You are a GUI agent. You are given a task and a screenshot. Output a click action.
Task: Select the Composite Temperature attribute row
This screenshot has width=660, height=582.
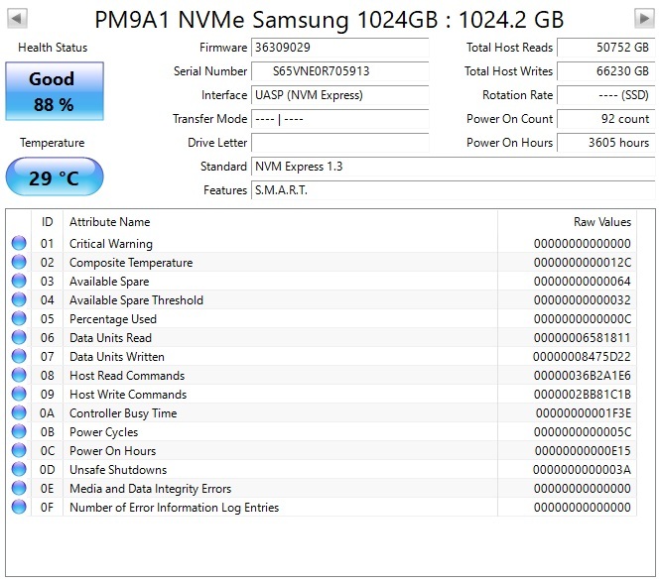click(x=323, y=263)
